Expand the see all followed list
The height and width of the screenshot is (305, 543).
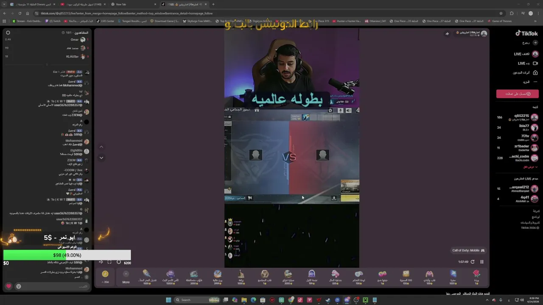pos(530,167)
